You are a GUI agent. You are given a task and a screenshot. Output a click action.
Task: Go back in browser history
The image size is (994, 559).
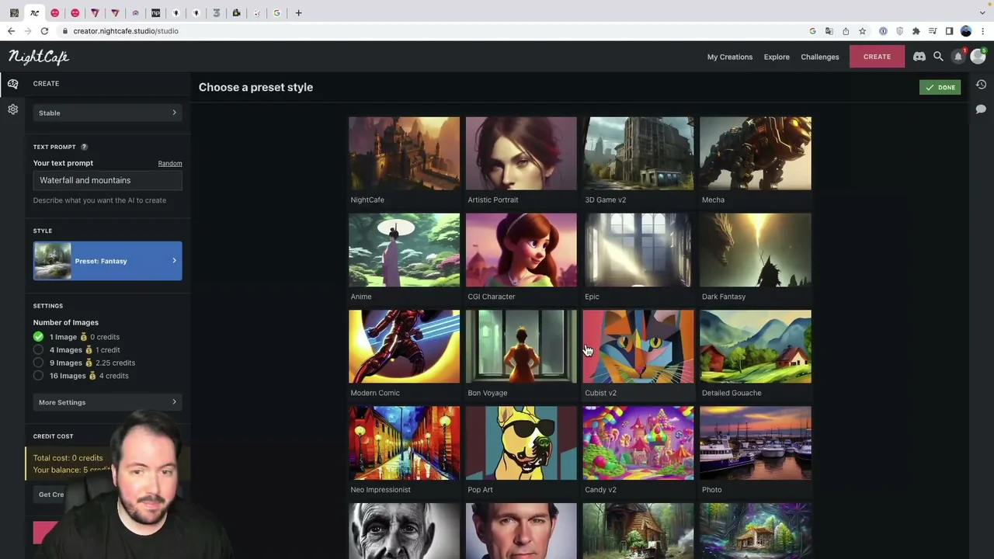(x=11, y=31)
